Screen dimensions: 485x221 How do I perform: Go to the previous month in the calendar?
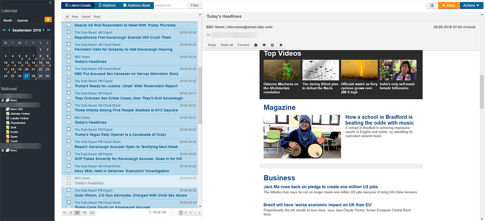(x=9, y=30)
